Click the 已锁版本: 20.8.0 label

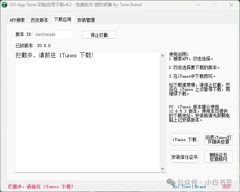(33, 46)
